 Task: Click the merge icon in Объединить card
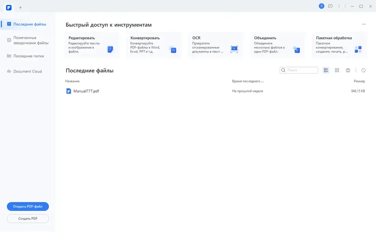pos(297,50)
